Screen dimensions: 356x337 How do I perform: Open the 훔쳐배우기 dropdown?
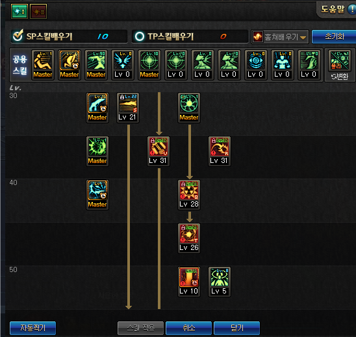[280, 36]
